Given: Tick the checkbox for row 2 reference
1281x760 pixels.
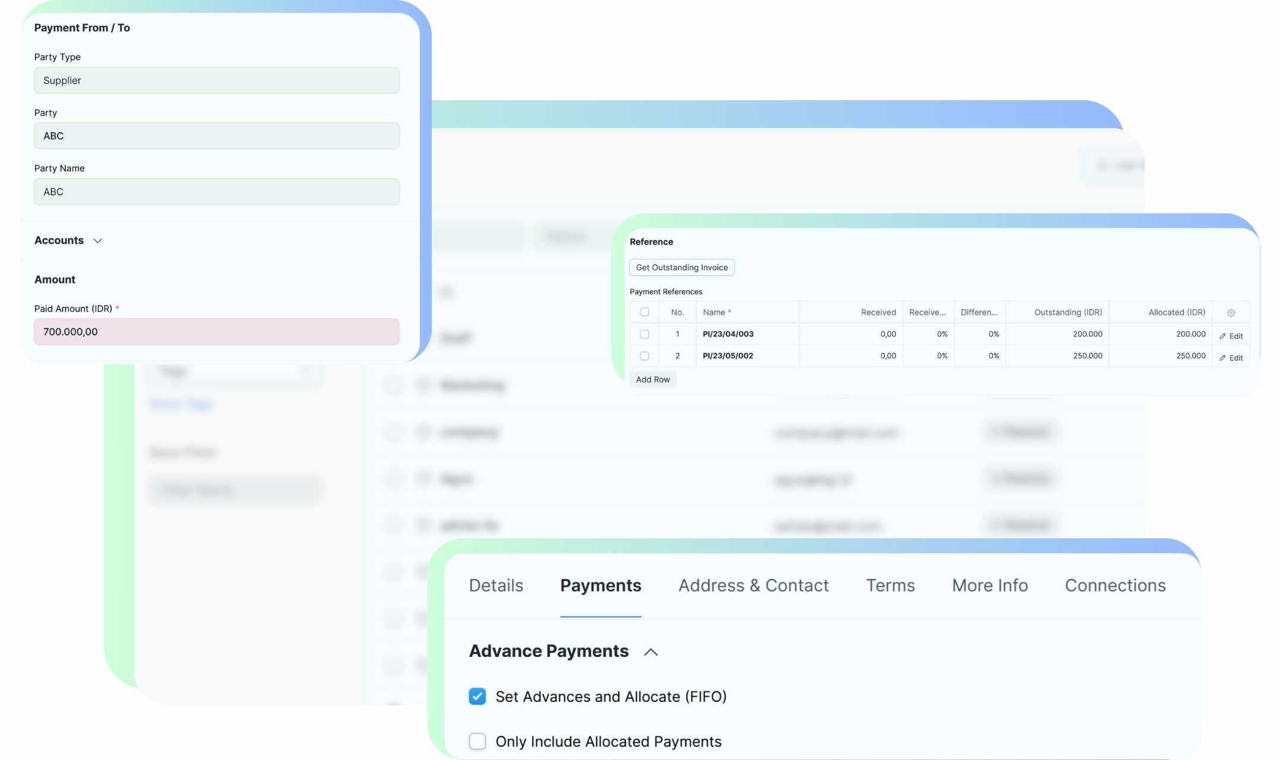Looking at the screenshot, I should 645,356.
